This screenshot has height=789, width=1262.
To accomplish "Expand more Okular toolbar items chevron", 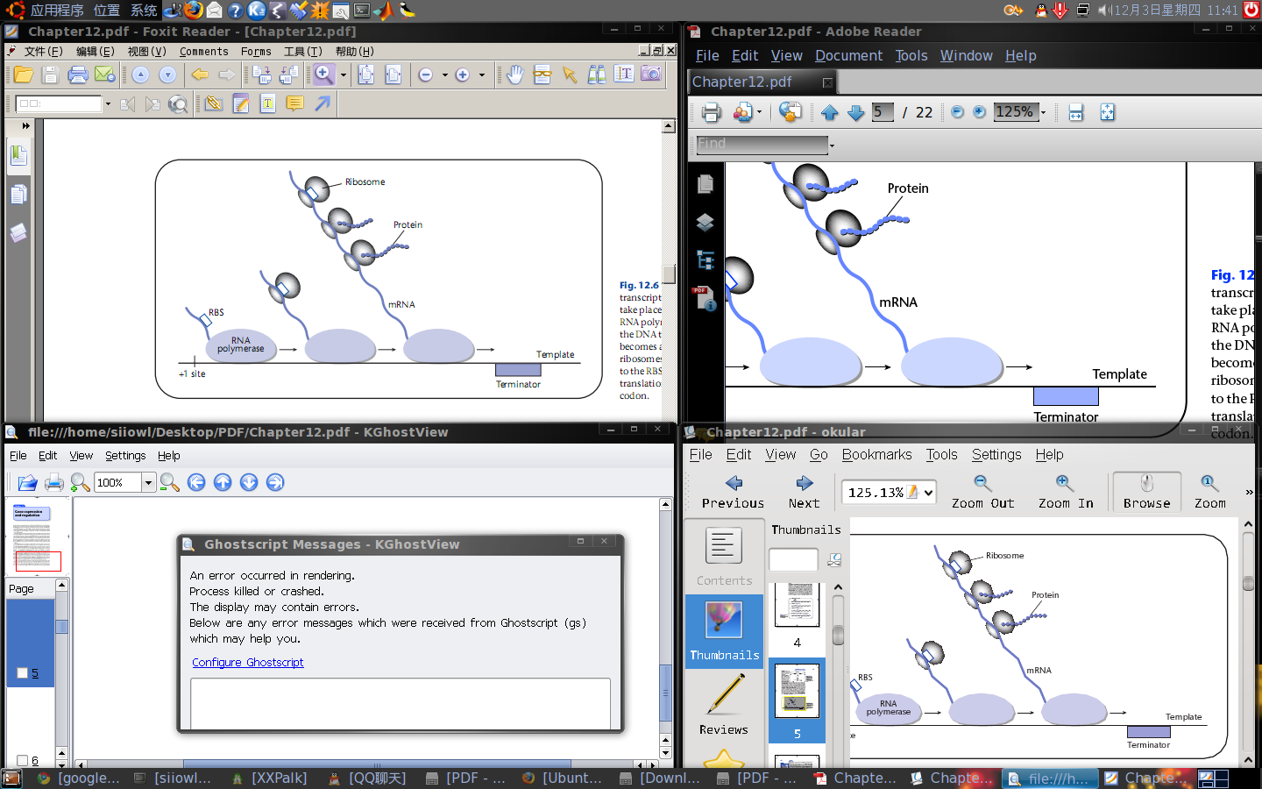I will pos(1249,493).
